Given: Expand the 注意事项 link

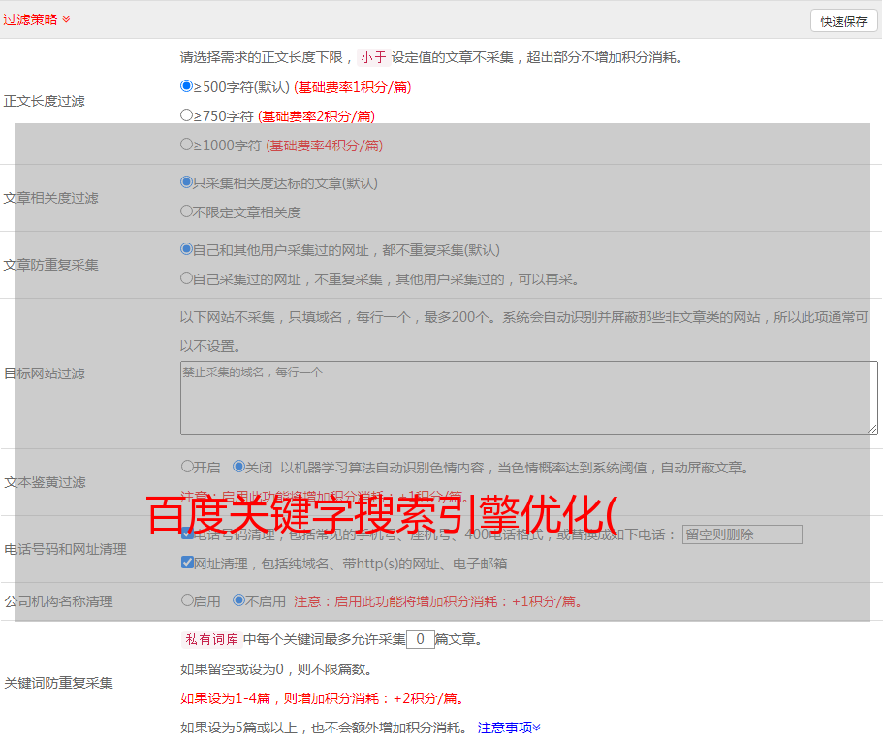Looking at the screenshot, I should [509, 728].
